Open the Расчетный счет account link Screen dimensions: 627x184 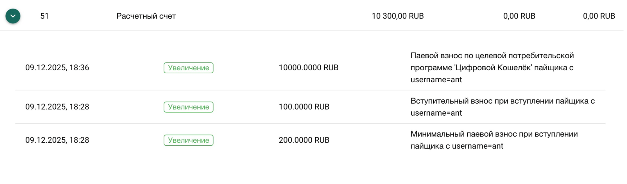point(146,16)
